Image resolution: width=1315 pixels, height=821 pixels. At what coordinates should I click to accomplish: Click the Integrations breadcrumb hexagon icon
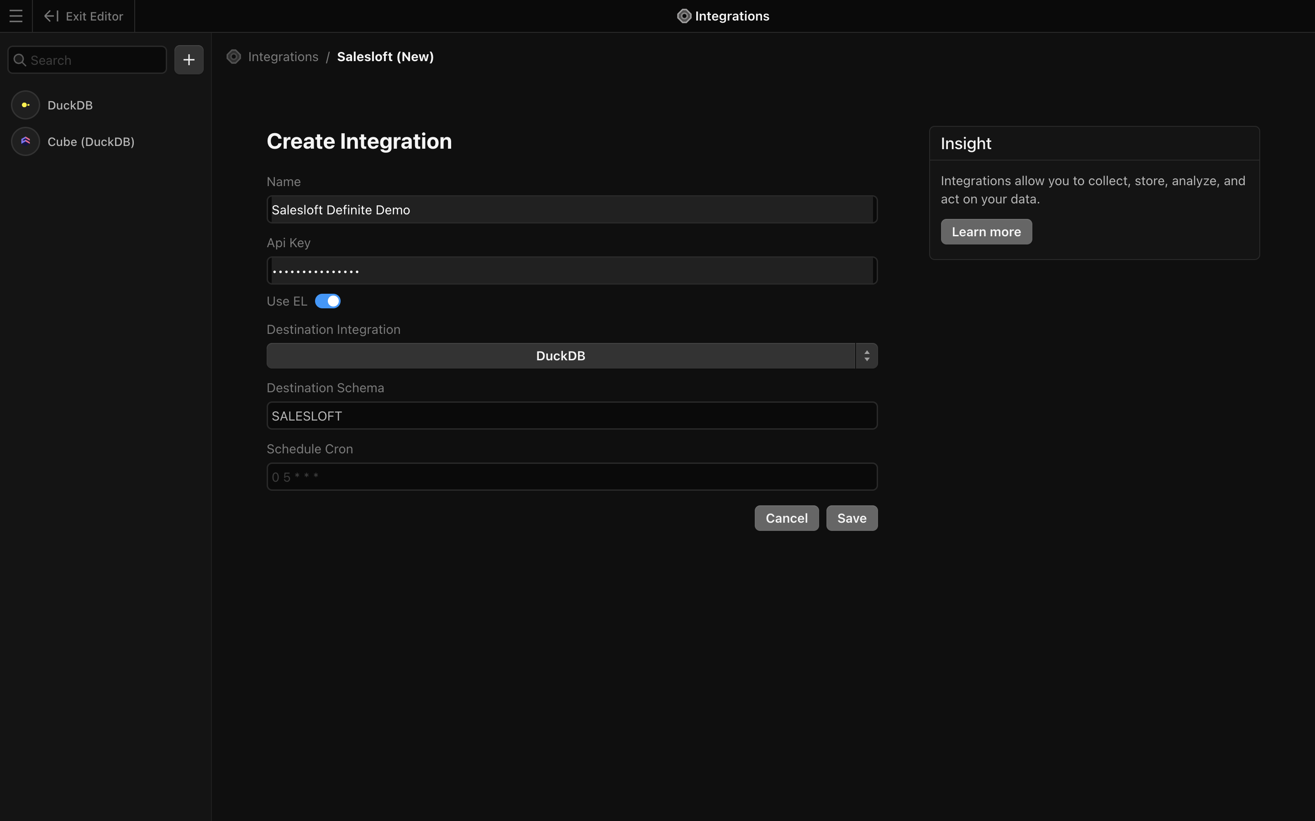point(234,57)
